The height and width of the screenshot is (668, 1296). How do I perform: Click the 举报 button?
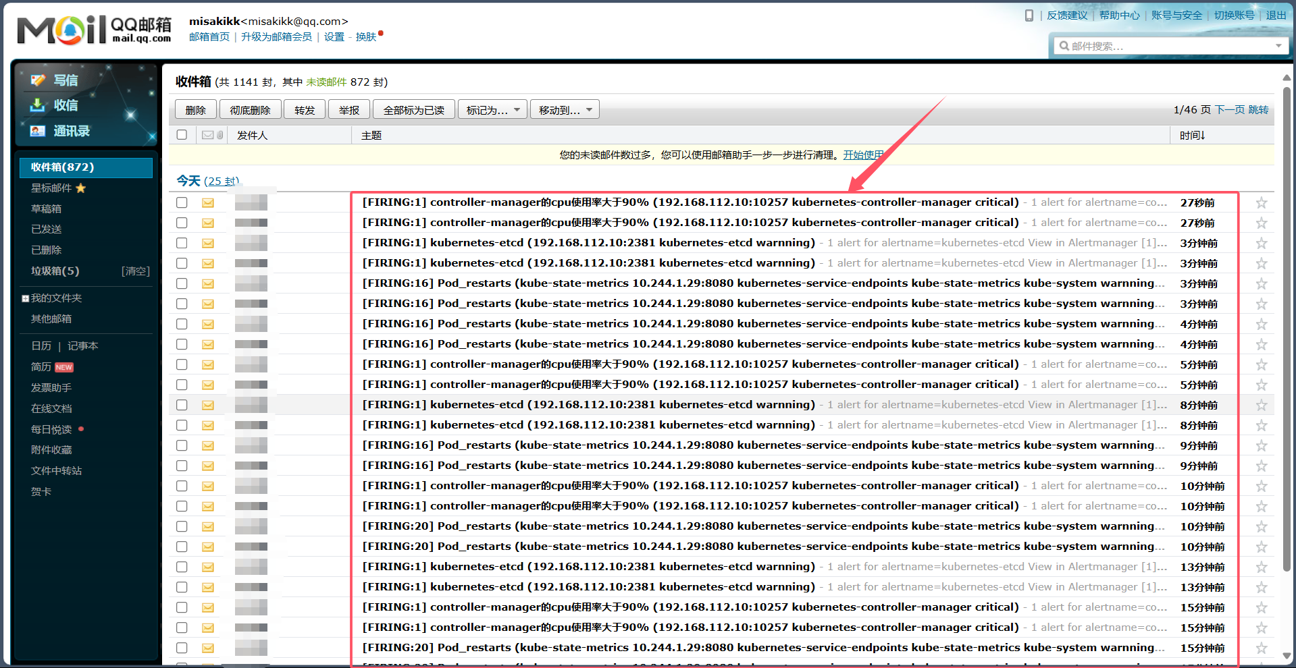coord(349,110)
